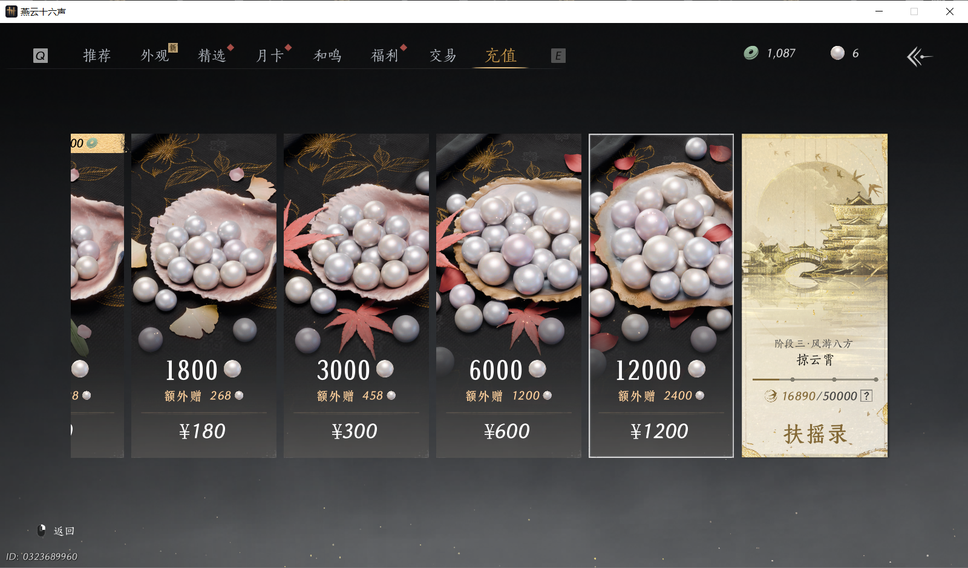Buy the 1800 pearl pack for ¥180
The image size is (968, 568).
pos(204,296)
